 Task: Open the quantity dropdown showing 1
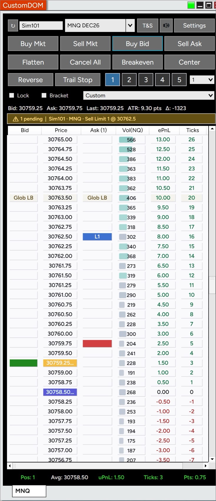pos(202,80)
